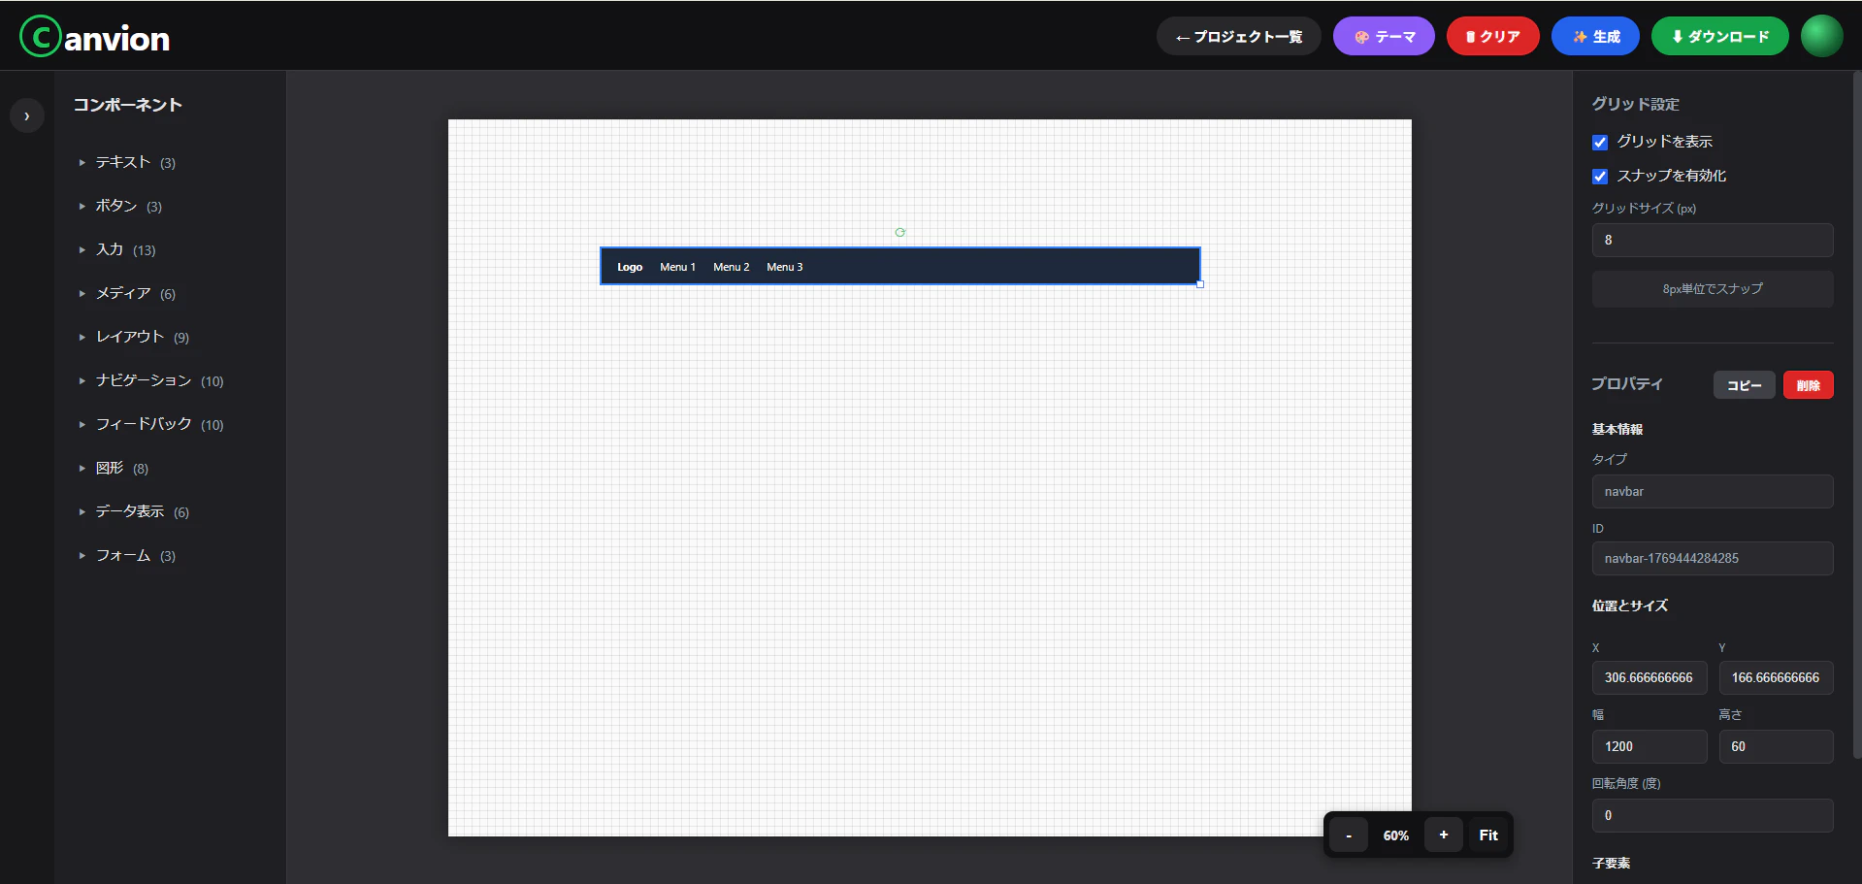Click the X position input field
1862x884 pixels.
1650,677
